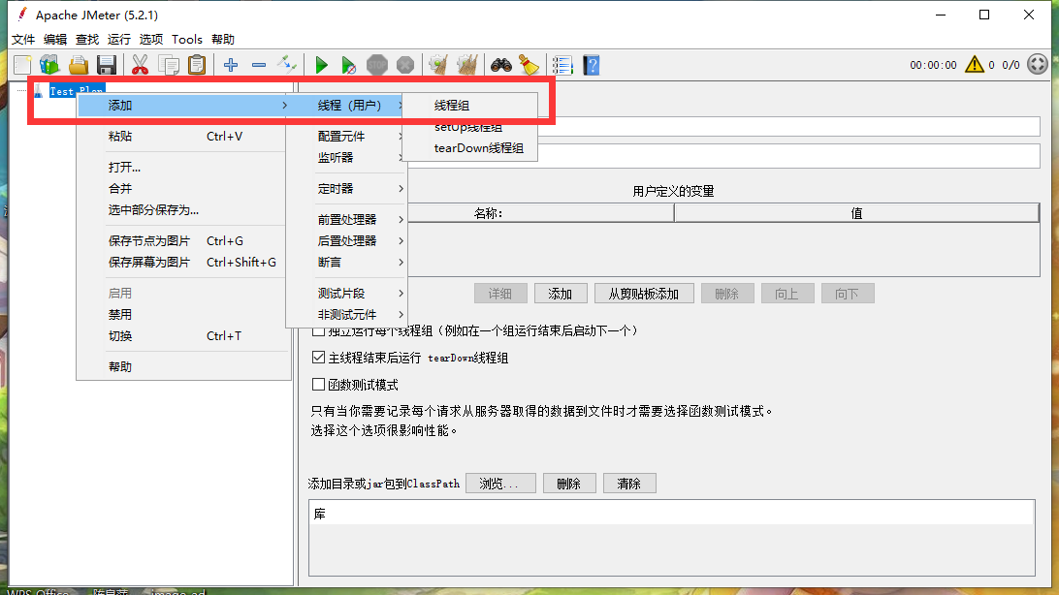
Task: Open the 运行 menu in menu bar
Action: (119, 40)
